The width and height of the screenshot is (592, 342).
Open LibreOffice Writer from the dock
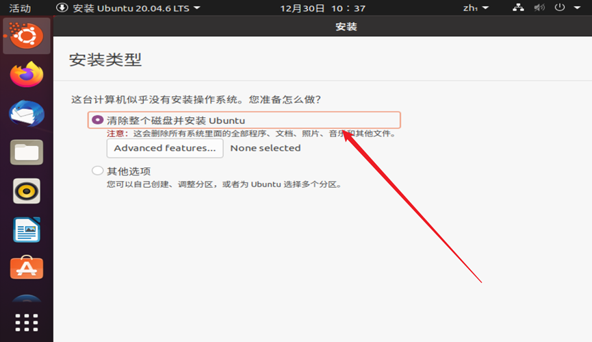[x=27, y=230]
